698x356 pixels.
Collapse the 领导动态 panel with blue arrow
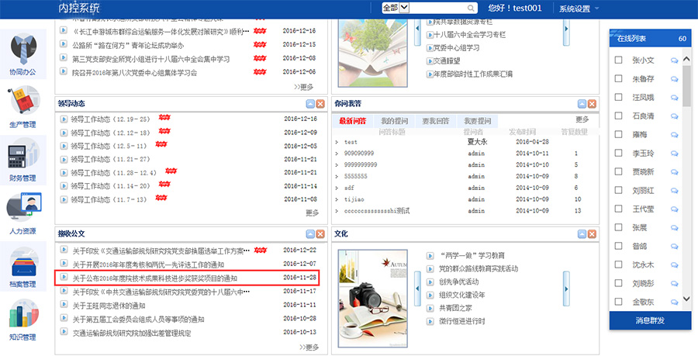point(310,104)
